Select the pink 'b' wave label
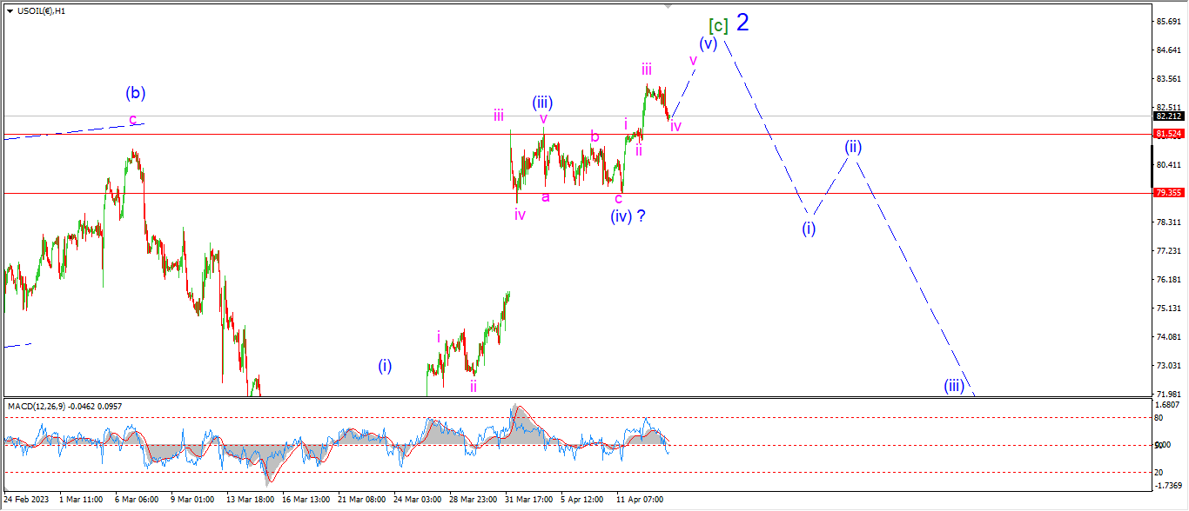This screenshot has width=1189, height=511. 594,136
